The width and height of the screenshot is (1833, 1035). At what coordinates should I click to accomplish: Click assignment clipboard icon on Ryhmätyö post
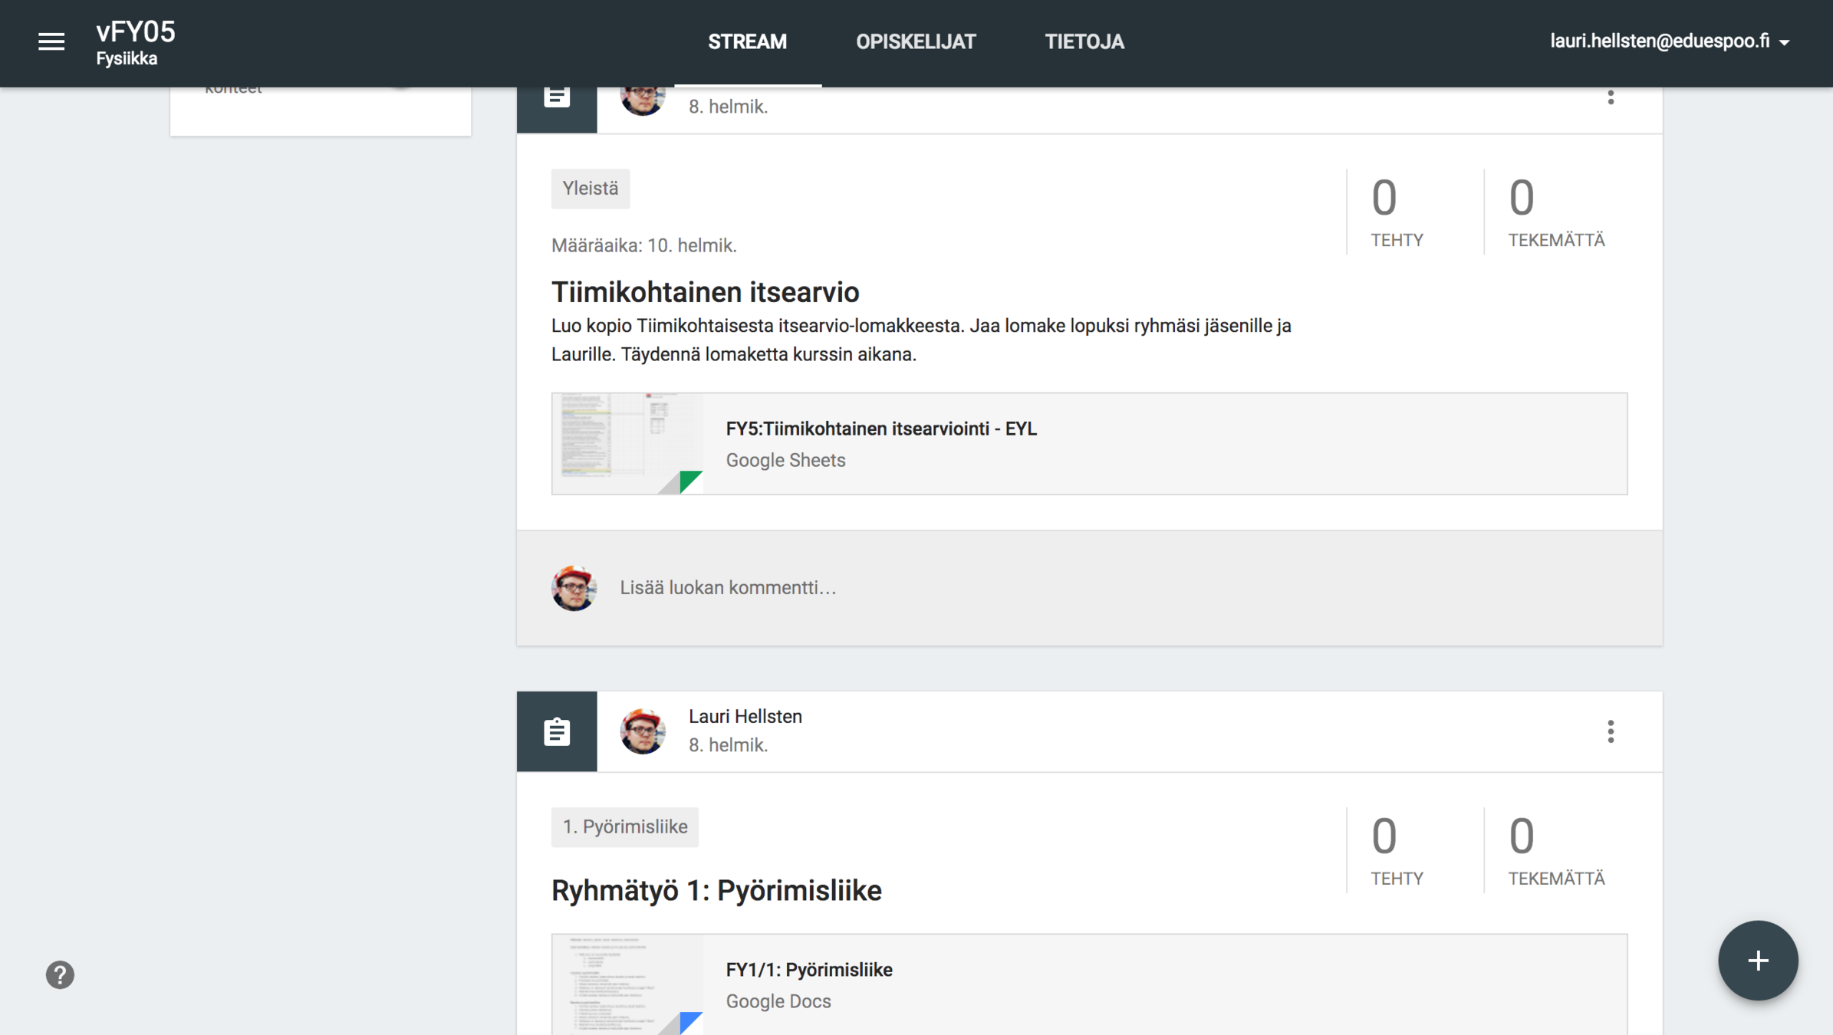pos(557,731)
